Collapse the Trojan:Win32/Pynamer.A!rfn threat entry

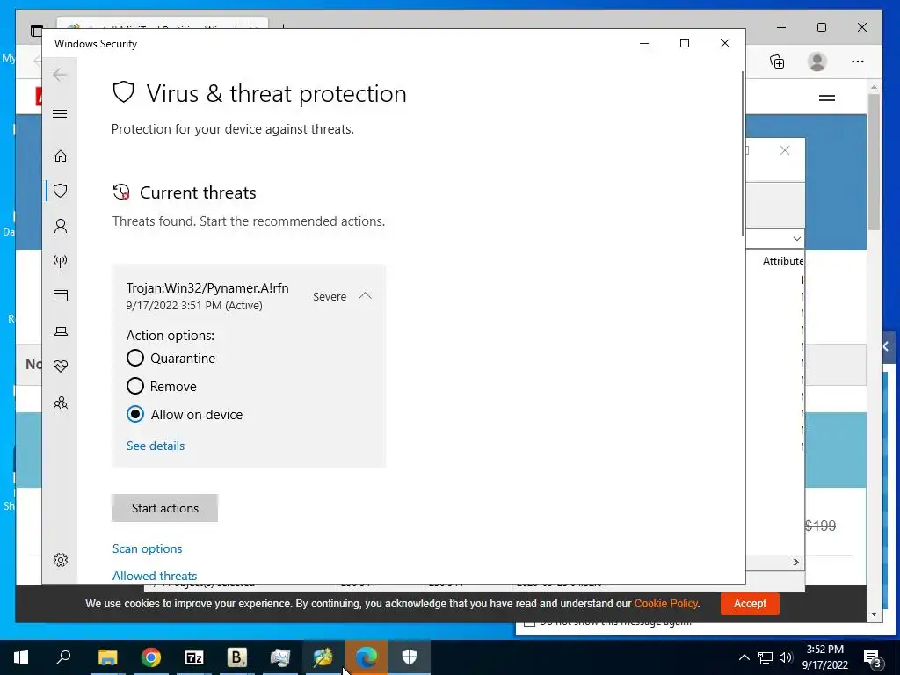point(365,296)
